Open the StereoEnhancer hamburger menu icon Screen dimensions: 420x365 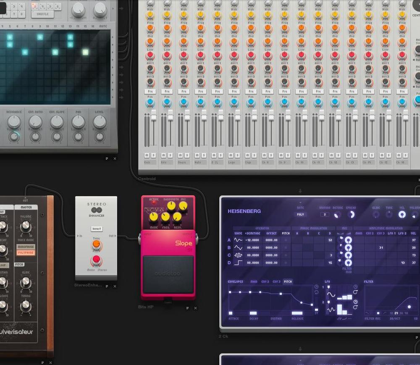point(107,286)
